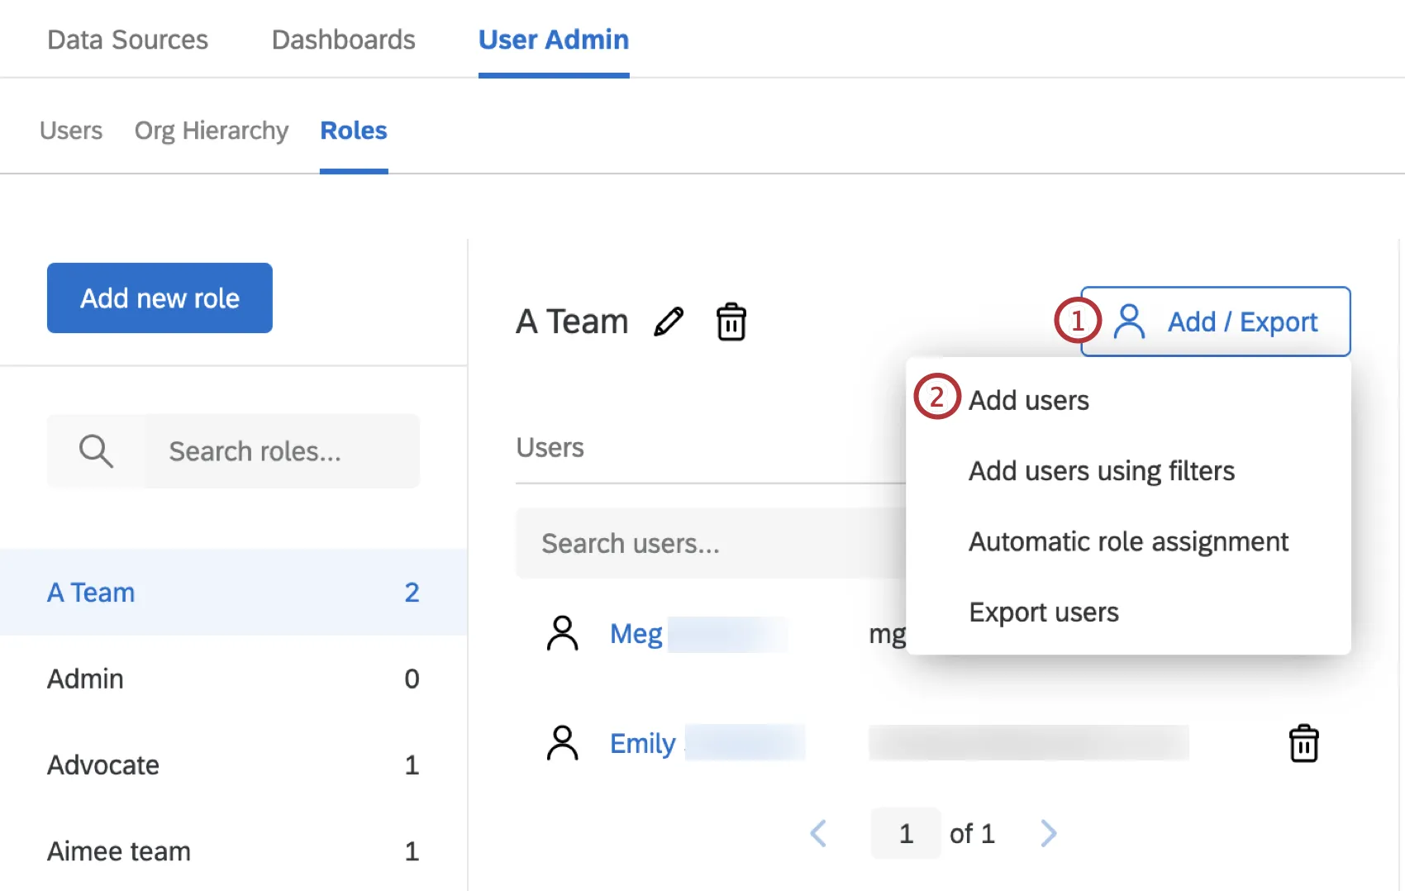Click the user icon beside Emily
1405x891 pixels.
tap(562, 743)
